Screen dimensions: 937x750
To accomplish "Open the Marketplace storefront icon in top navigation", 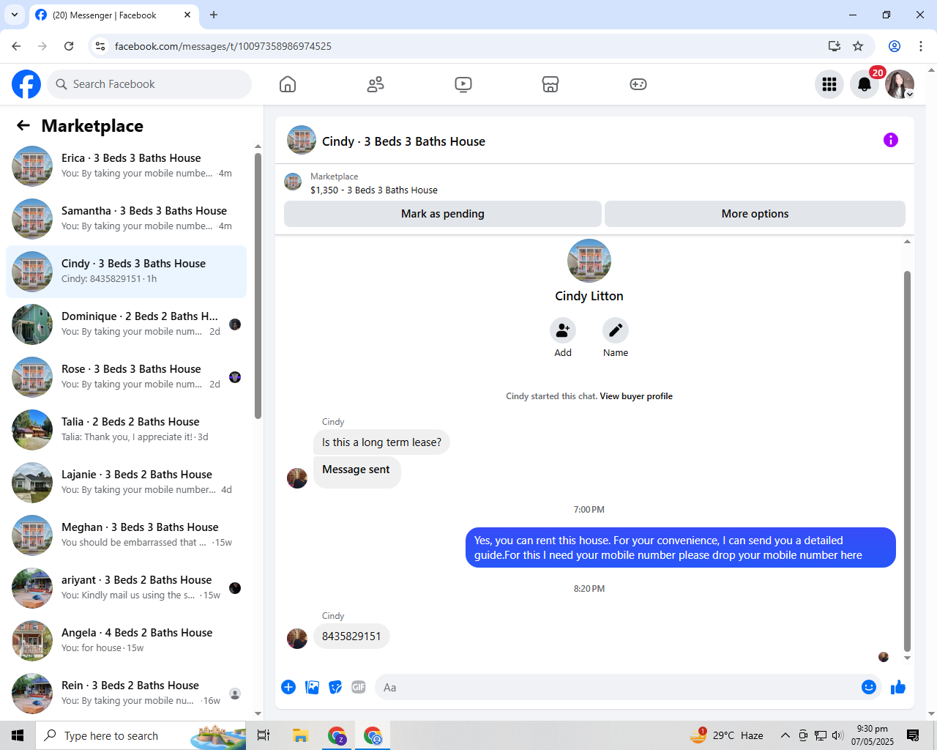I will pyautogui.click(x=550, y=84).
